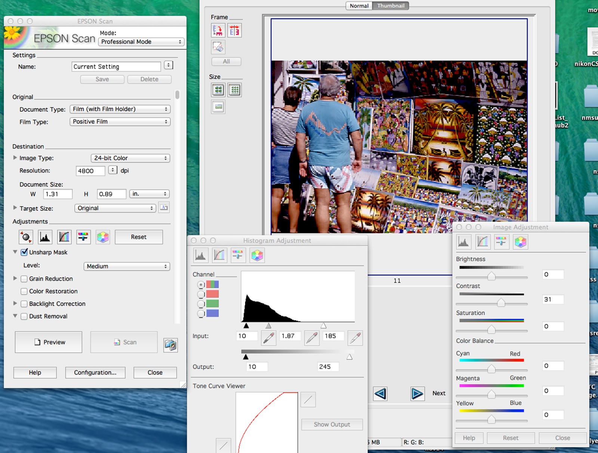This screenshot has width=598, height=453.
Task: Click the delete marquee icon under Frame
Action: pyautogui.click(x=218, y=47)
